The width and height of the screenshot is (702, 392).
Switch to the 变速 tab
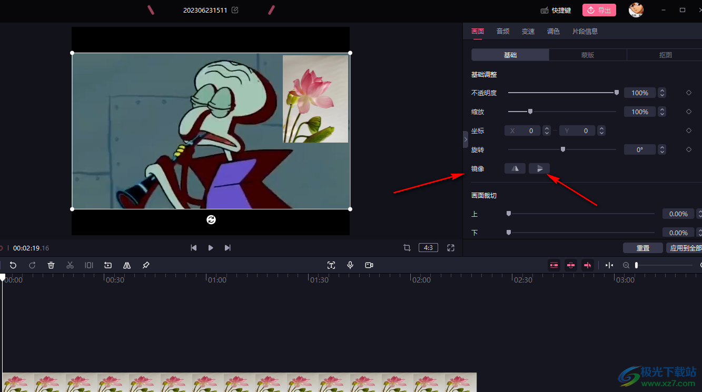pos(528,32)
